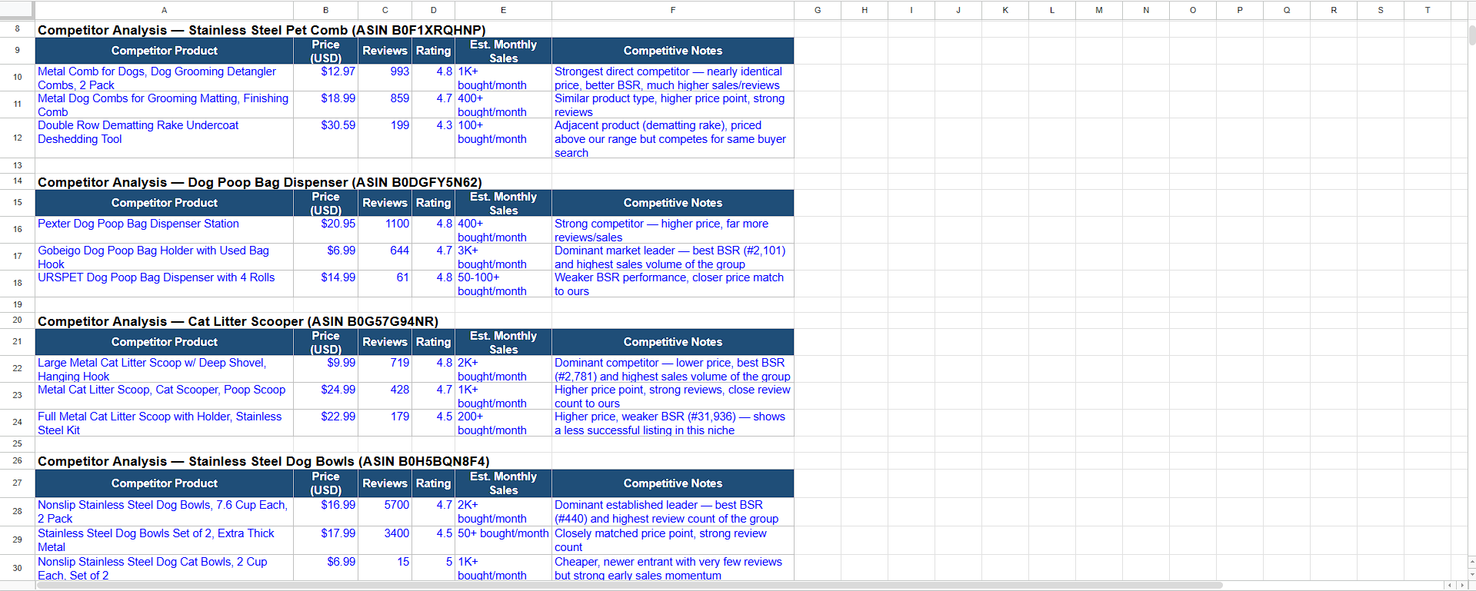Click price cell $9.99
The image size is (1476, 591).
(325, 369)
